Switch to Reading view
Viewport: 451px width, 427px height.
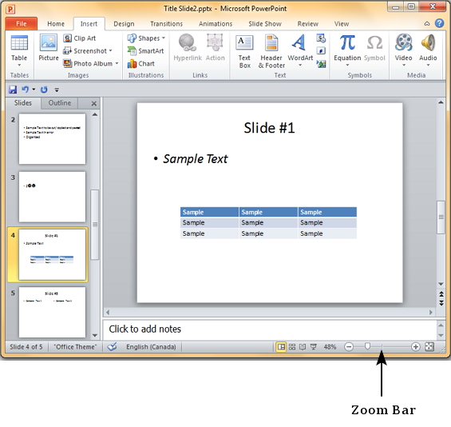[x=303, y=346]
